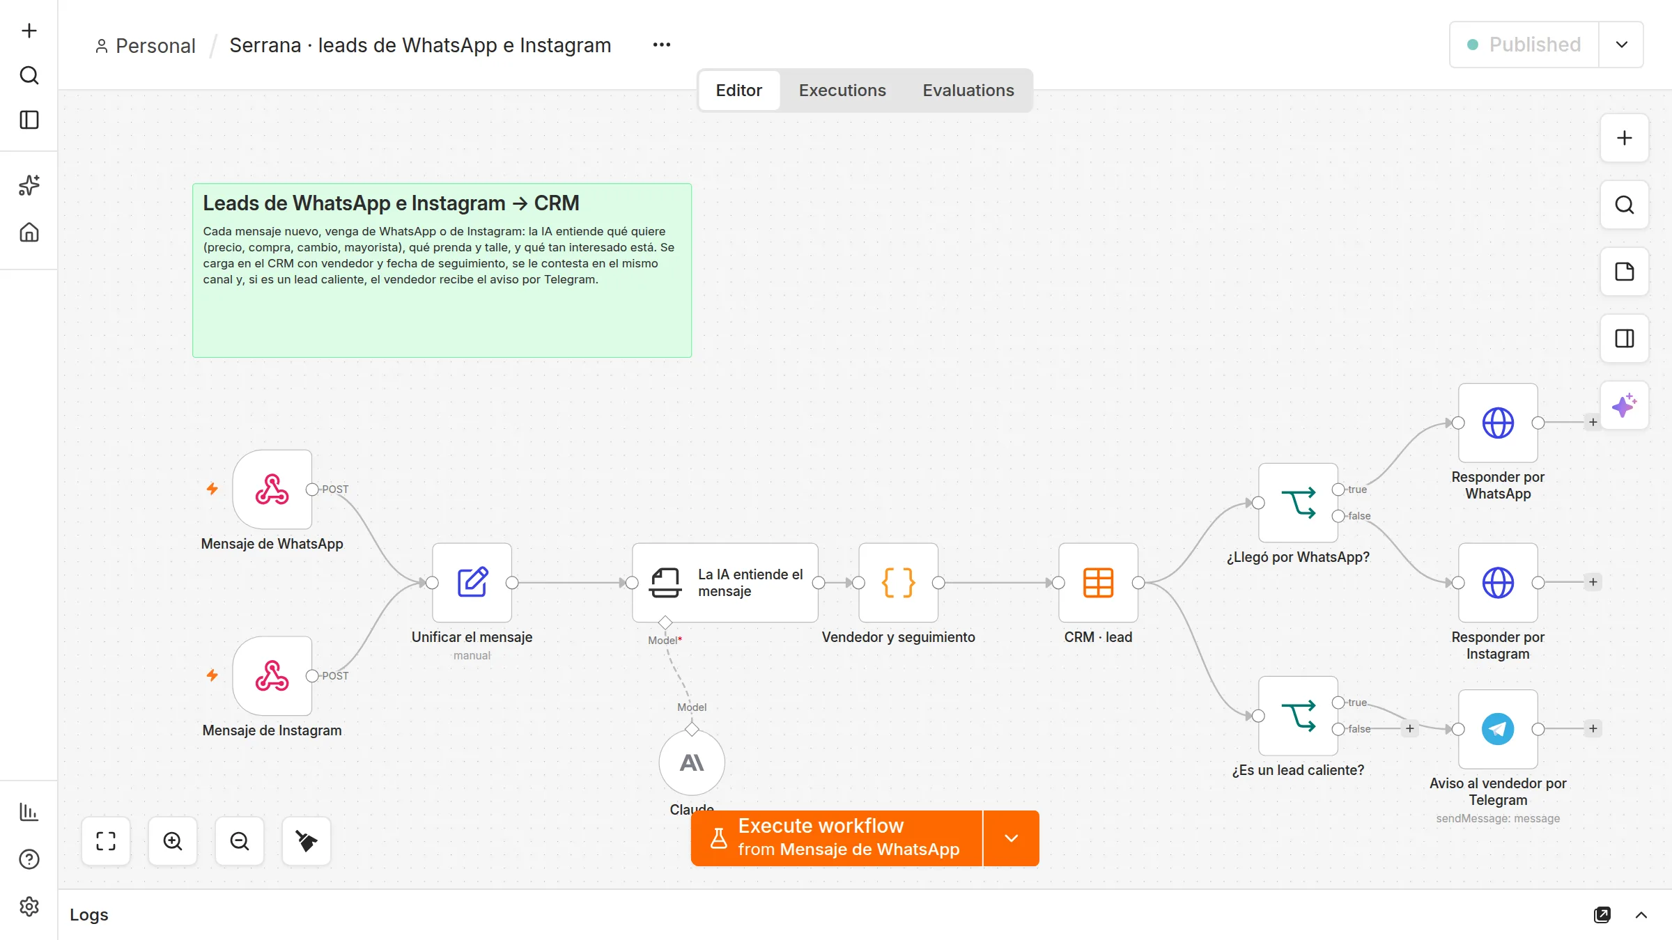Select the CRM · lead sheet node
1672x940 pixels.
pos(1099,583)
